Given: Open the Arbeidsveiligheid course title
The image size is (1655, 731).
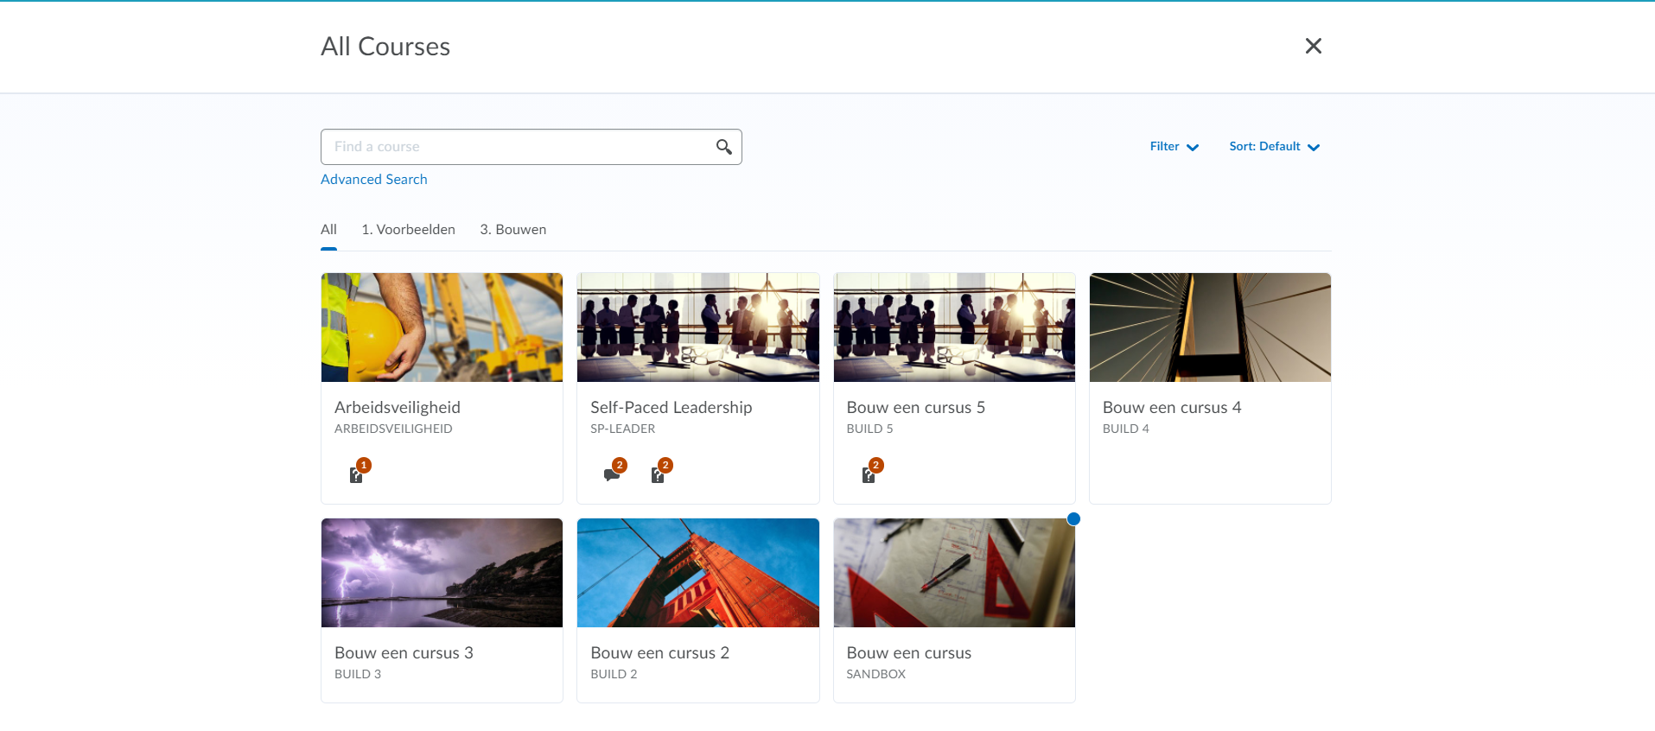Looking at the screenshot, I should [398, 408].
